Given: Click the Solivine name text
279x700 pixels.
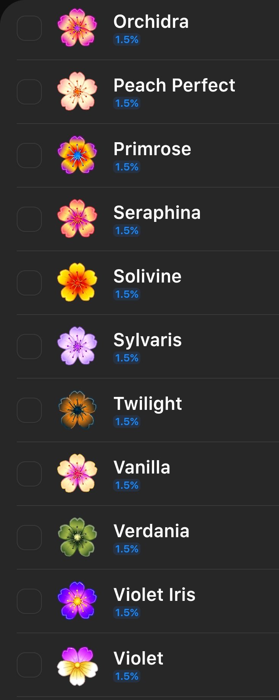Looking at the screenshot, I should (147, 276).
